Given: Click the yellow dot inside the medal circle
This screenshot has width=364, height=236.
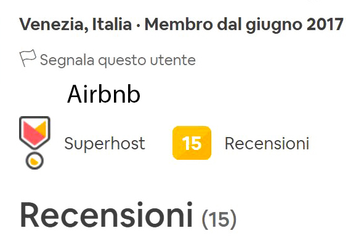Looking at the screenshot, I should pos(34,162).
